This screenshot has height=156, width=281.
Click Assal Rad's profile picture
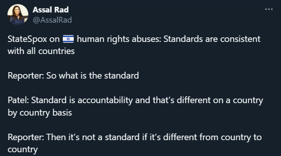(x=18, y=14)
